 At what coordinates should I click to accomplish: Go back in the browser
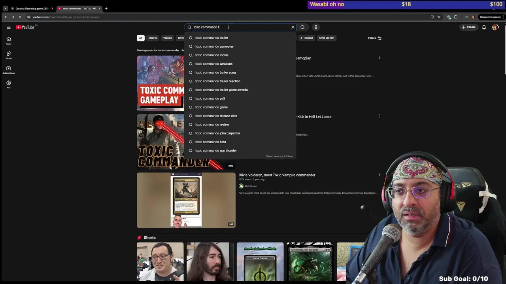pos(6,17)
